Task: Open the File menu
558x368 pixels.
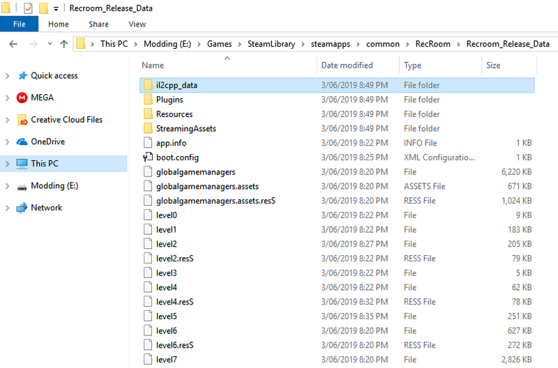Action: (x=19, y=24)
